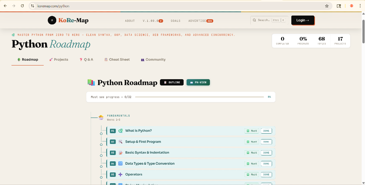
Task: Click the numbers icon beside Data Types
Action: (x=120, y=164)
